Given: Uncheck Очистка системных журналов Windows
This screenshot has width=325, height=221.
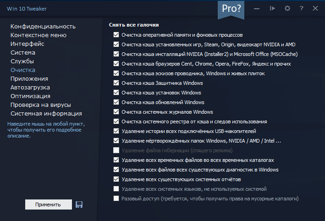Looking at the screenshot, I should (116, 112).
